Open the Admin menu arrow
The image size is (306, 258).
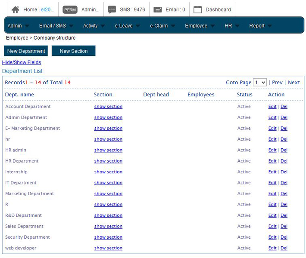point(27,26)
